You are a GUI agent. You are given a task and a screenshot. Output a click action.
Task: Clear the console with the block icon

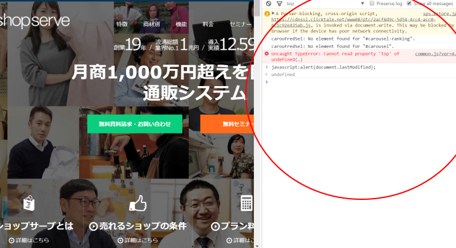[x=269, y=4]
